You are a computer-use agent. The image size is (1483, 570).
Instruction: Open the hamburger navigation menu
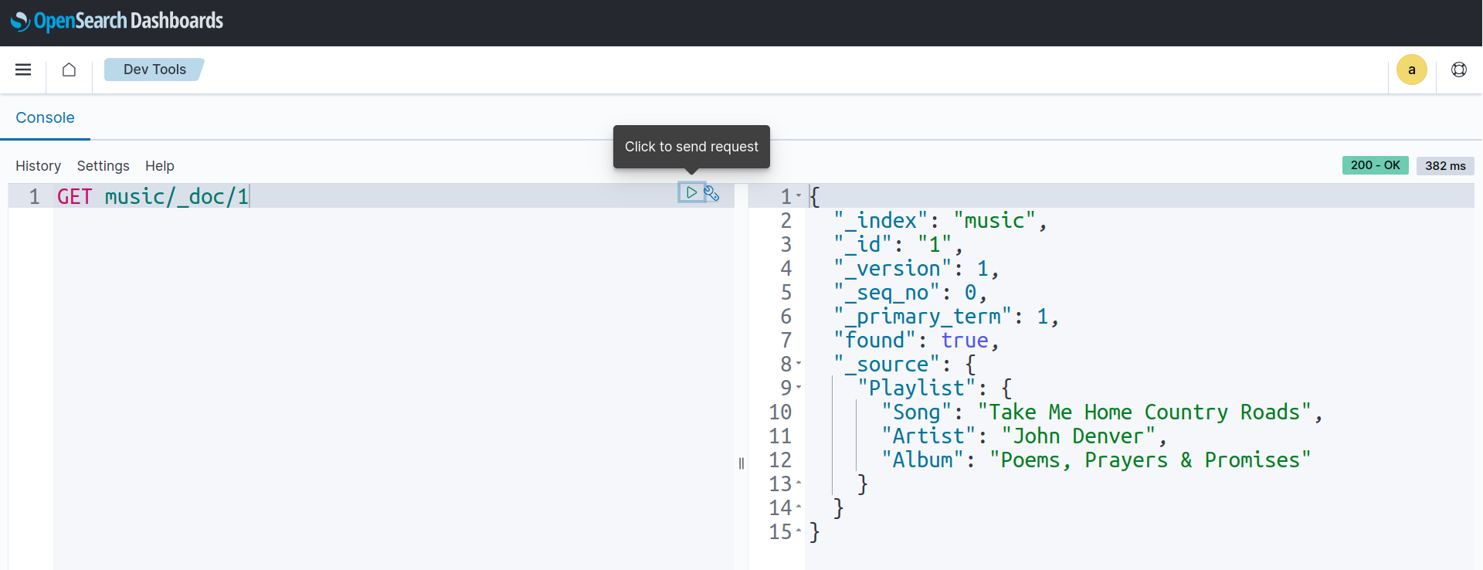tap(23, 70)
